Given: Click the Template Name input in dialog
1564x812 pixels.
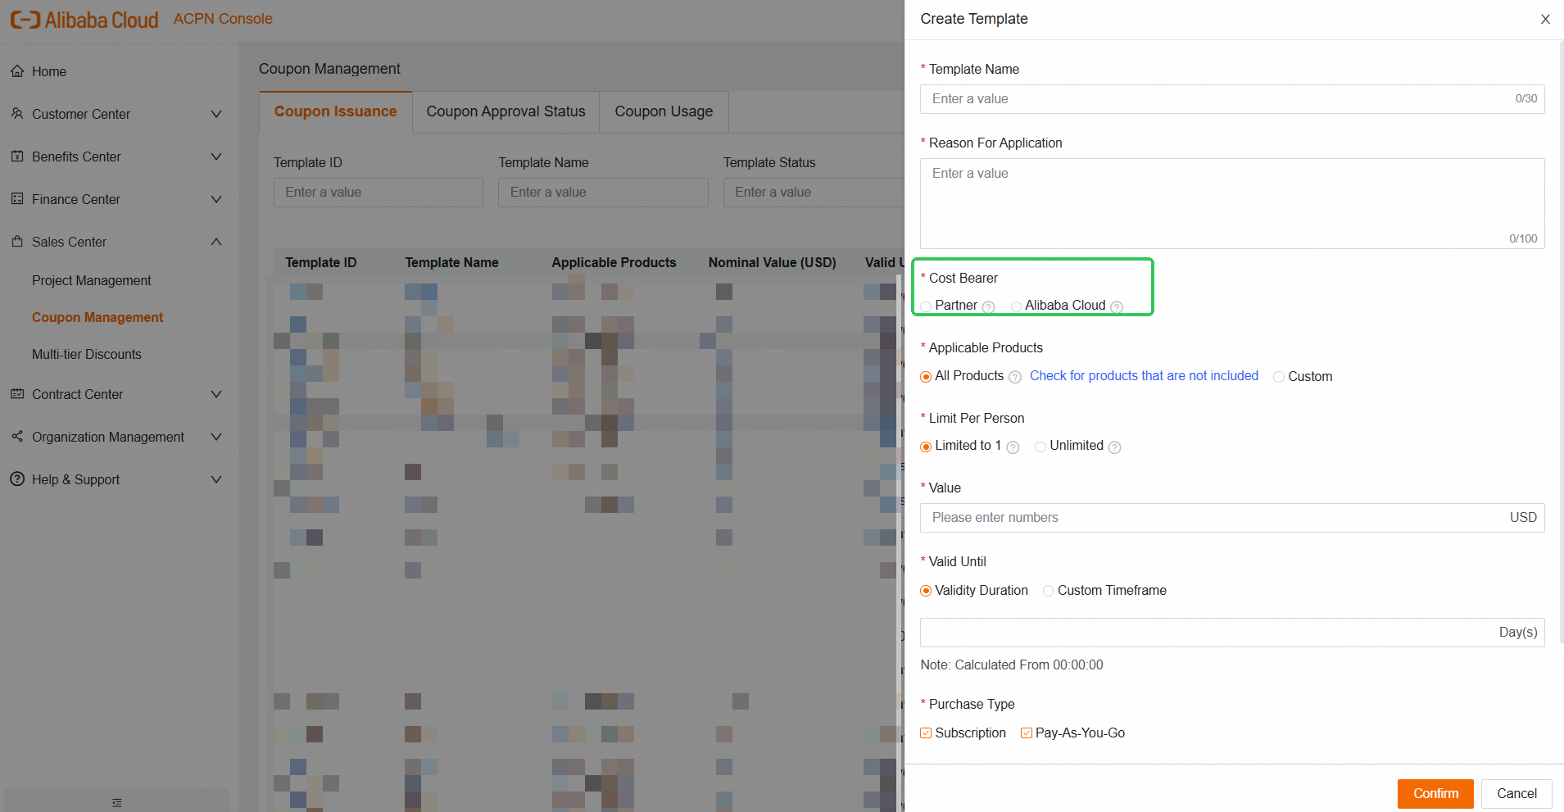Looking at the screenshot, I should (1221, 99).
